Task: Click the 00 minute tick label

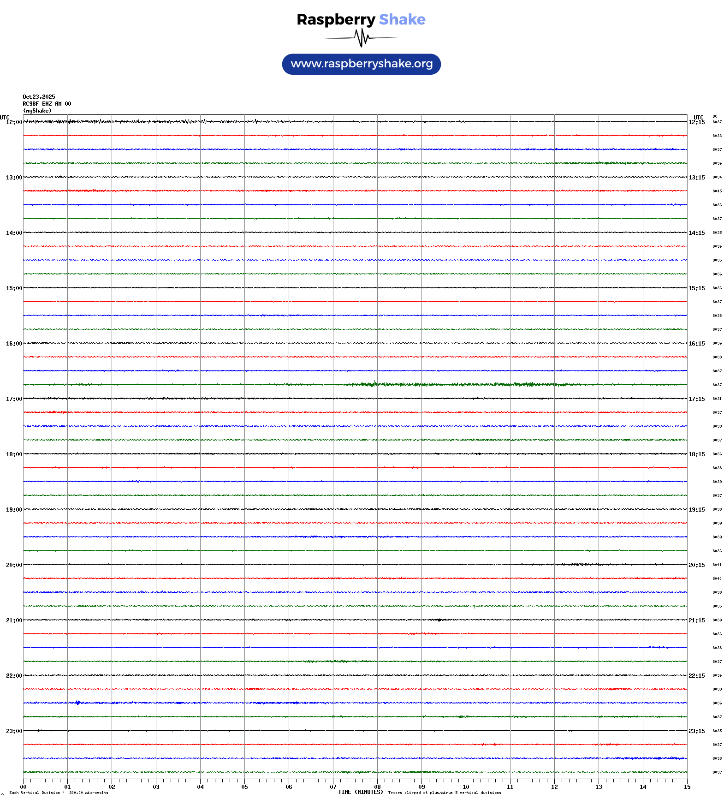Action: (24, 787)
